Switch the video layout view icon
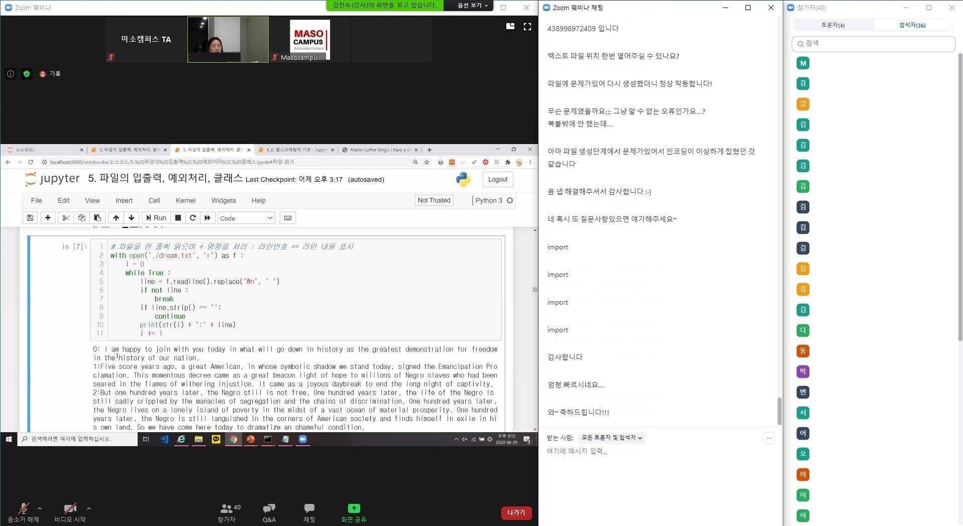 click(510, 27)
